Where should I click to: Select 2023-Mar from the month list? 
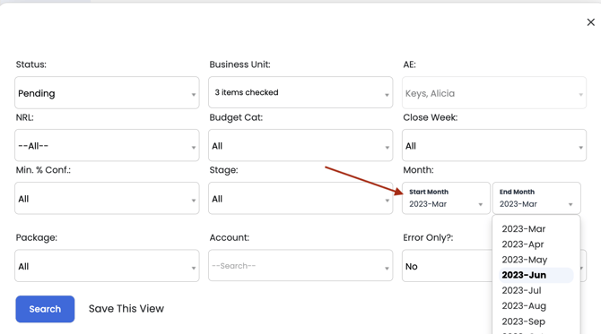pos(524,229)
